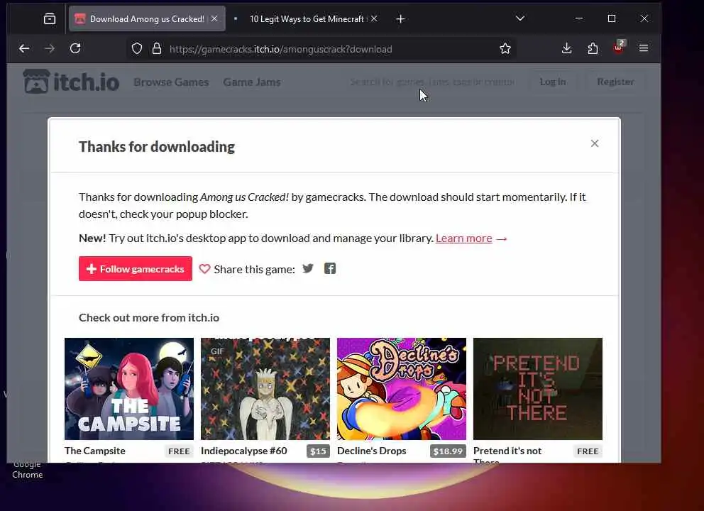Click the address bar URL
This screenshot has height=511, width=704.
(x=280, y=49)
